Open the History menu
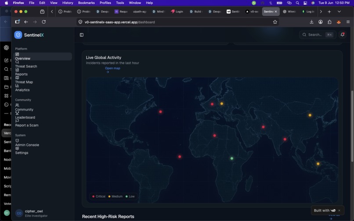 click(x=68, y=3)
